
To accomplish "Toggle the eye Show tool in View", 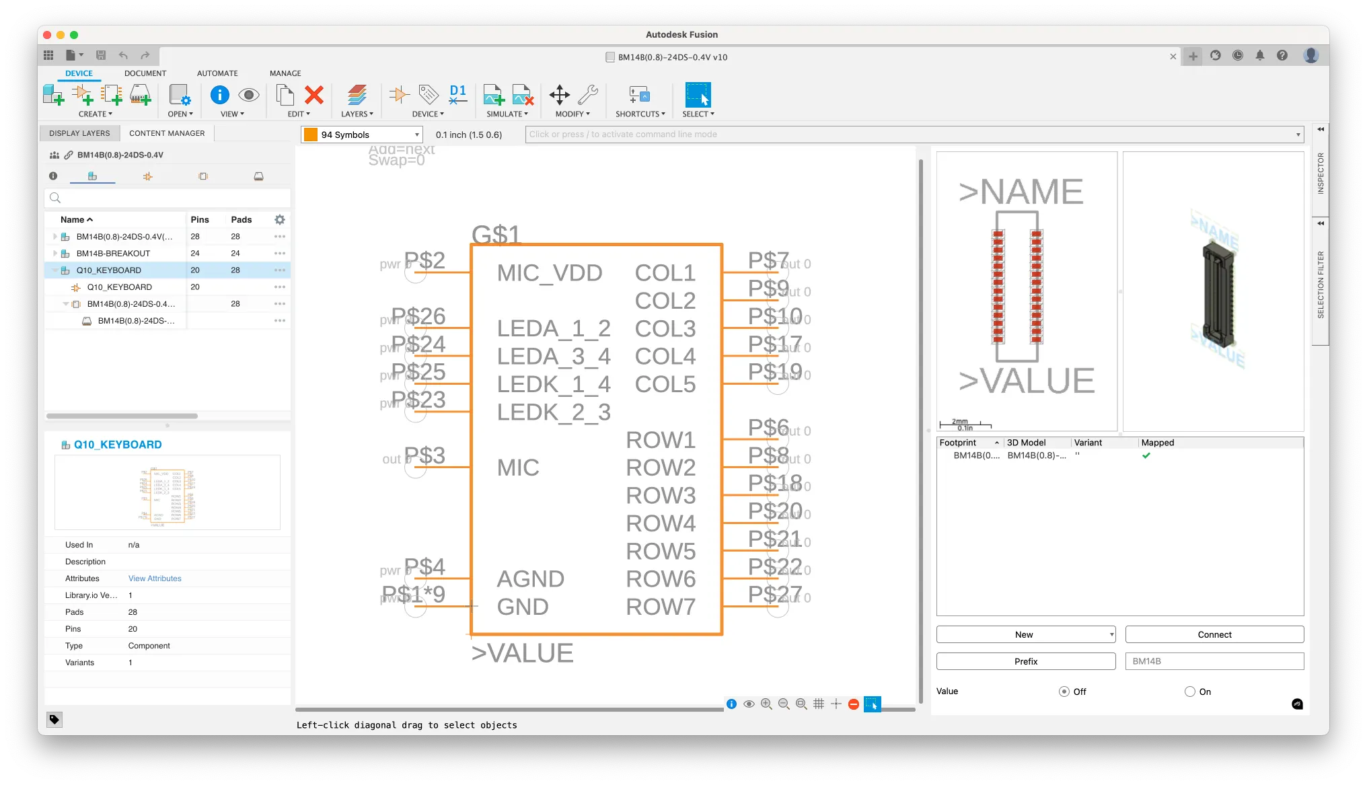I will 248,96.
